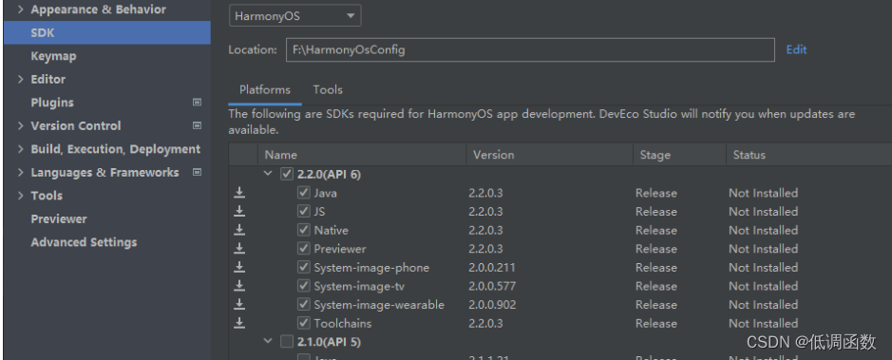
Task: Sort by Version column header
Action: 549,155
